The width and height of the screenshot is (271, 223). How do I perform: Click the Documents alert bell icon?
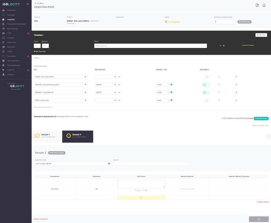[x=28, y=56]
